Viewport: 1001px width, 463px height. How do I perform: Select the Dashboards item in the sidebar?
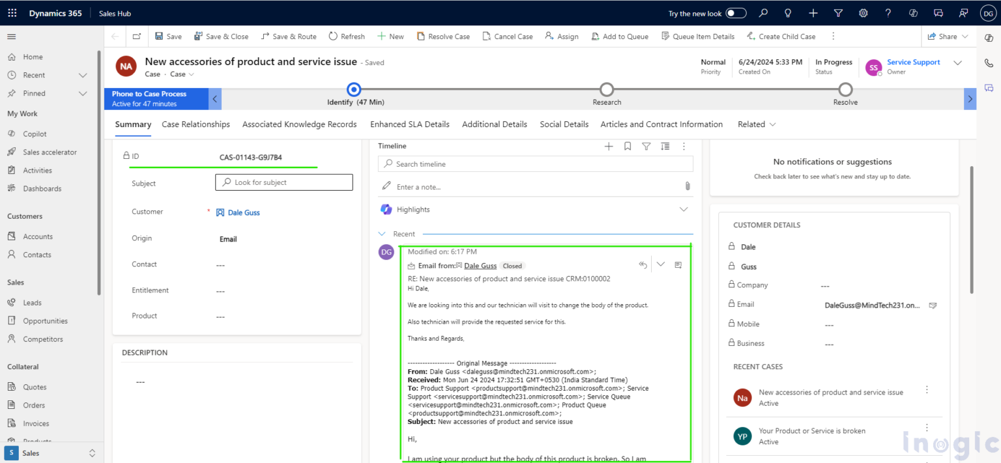coord(40,188)
